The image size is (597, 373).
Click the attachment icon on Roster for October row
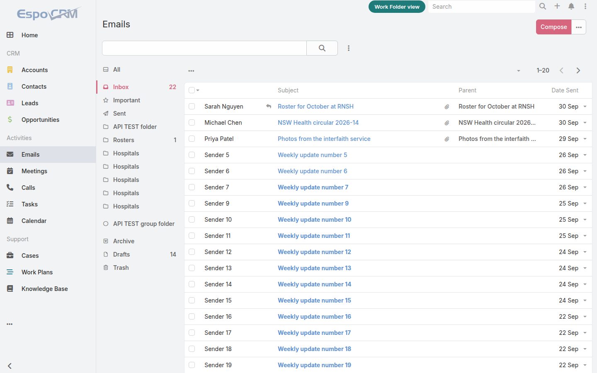pos(447,107)
